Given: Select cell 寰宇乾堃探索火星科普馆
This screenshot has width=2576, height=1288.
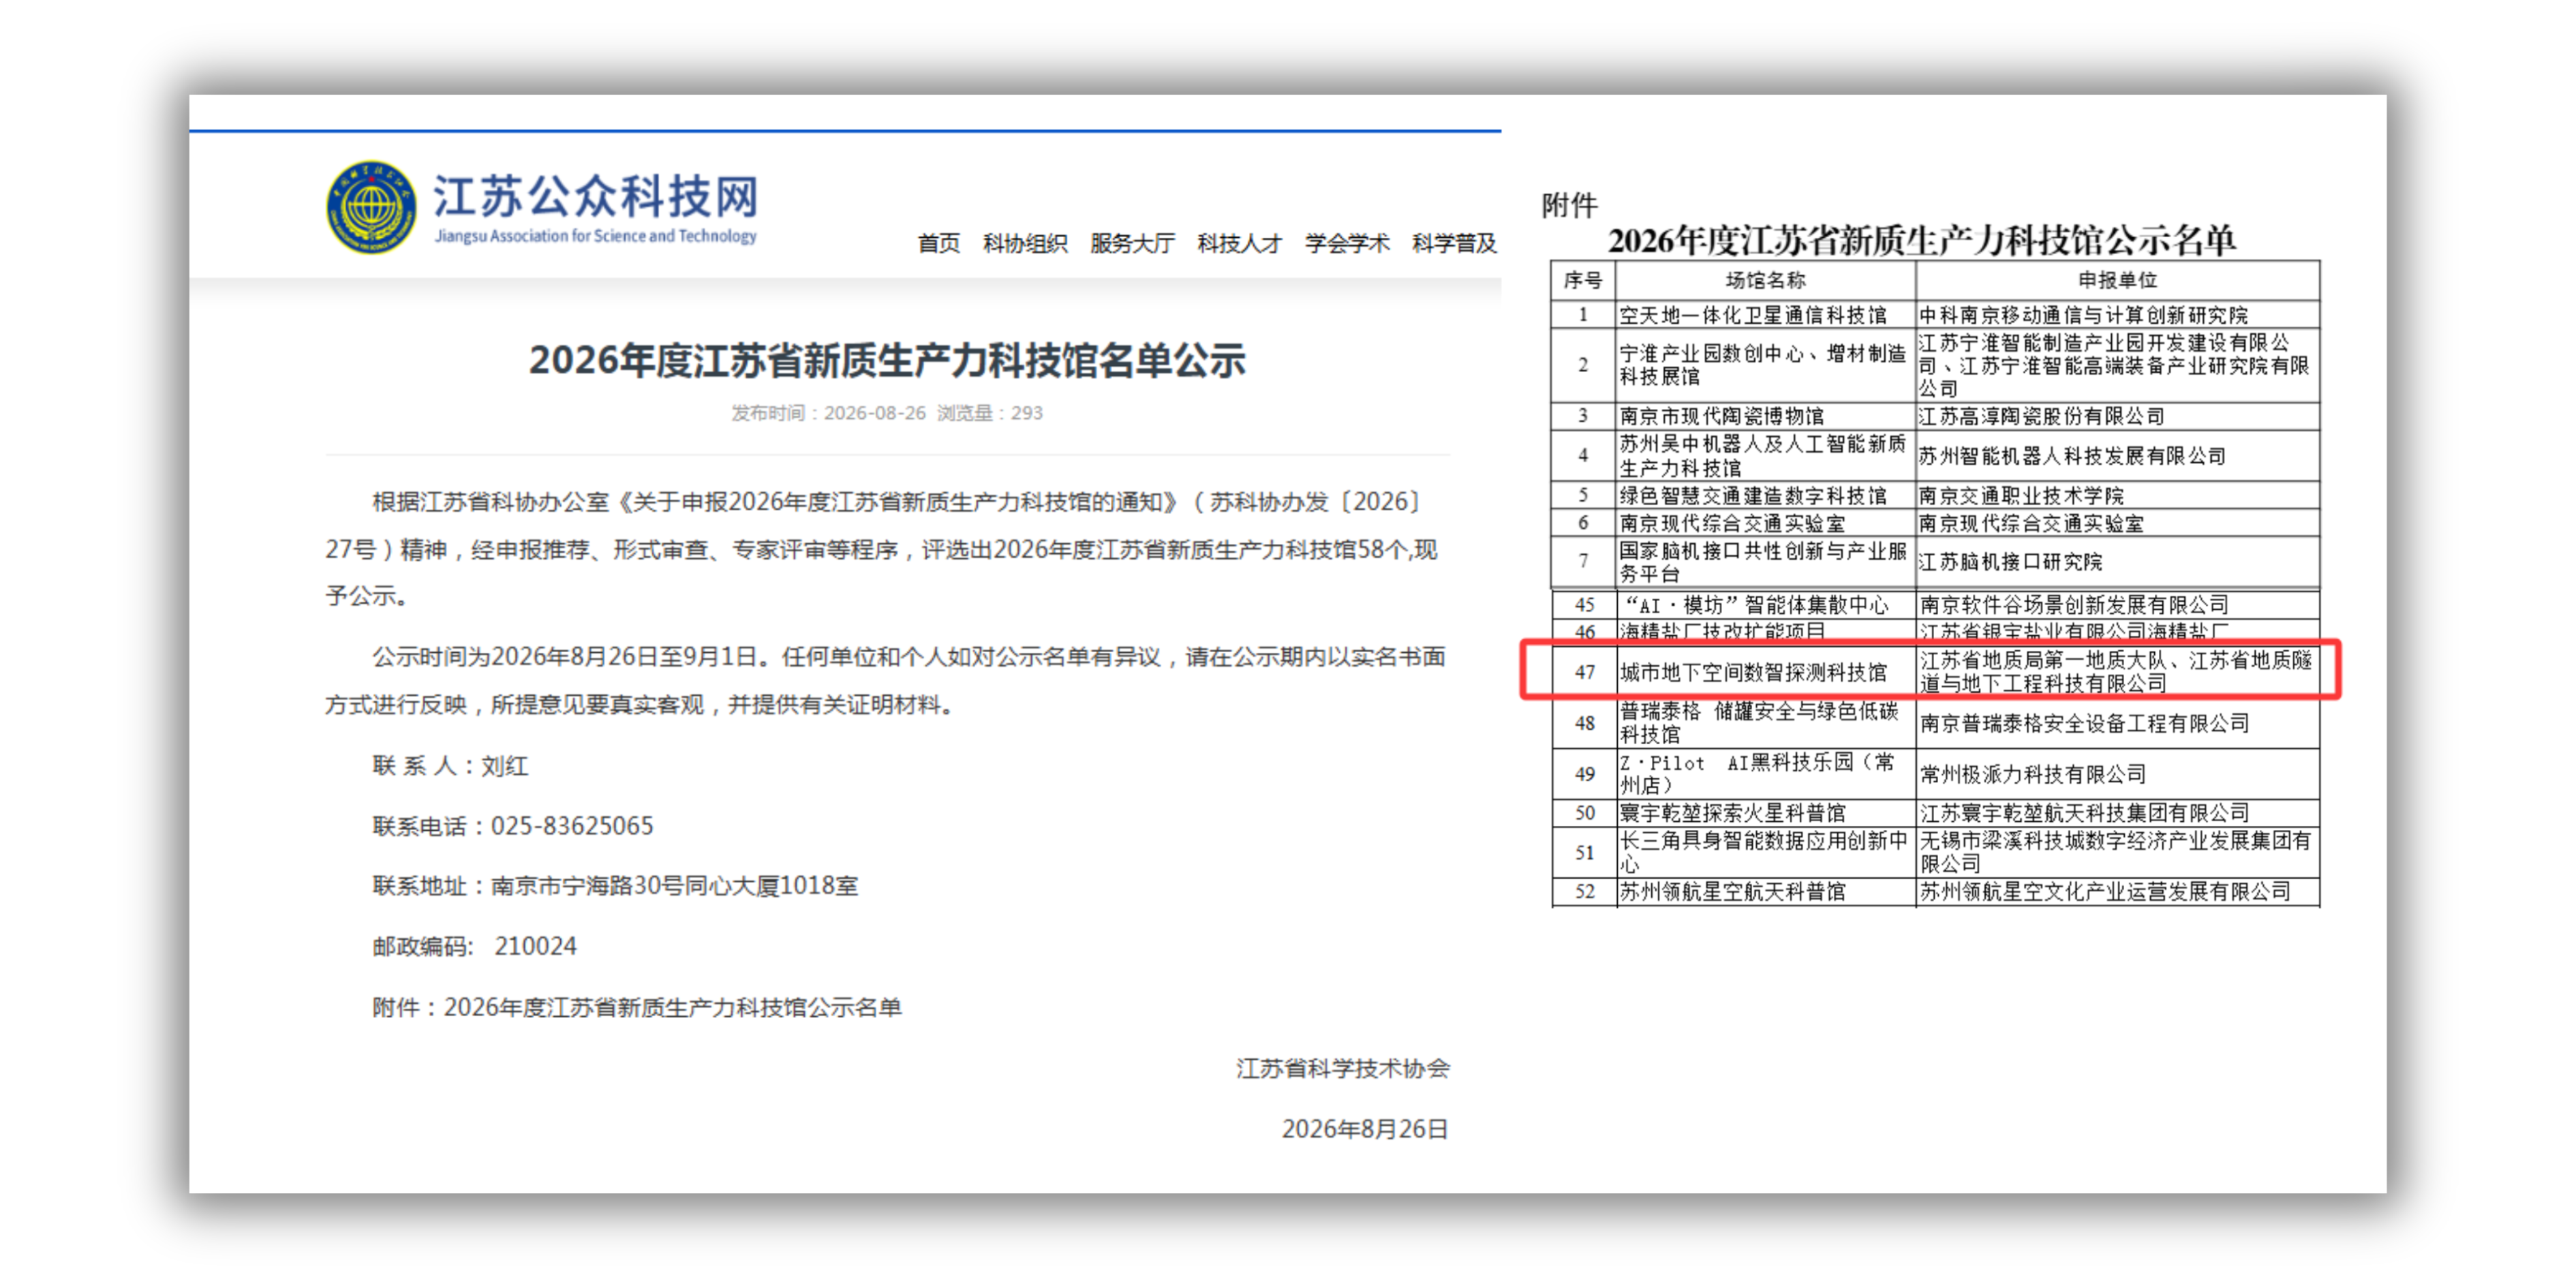Looking at the screenshot, I should click(1765, 813).
